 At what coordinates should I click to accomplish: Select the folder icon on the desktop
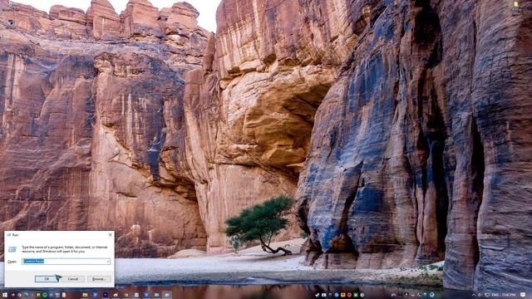pyautogui.click(x=516, y=4)
